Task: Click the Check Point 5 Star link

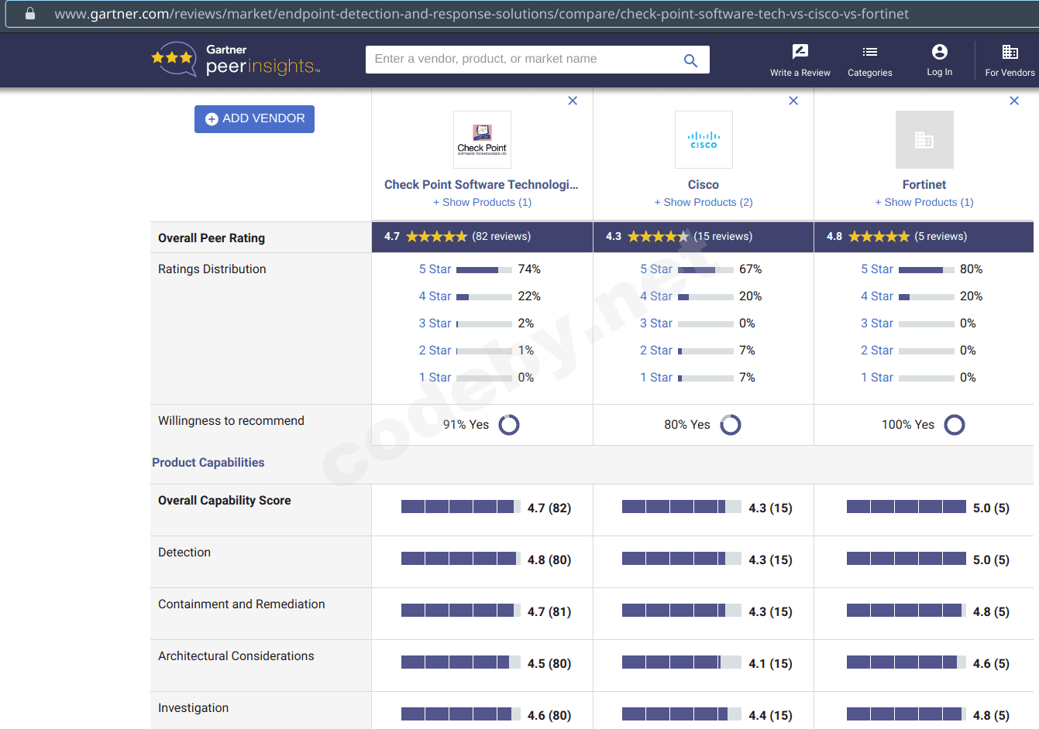Action: point(435,269)
